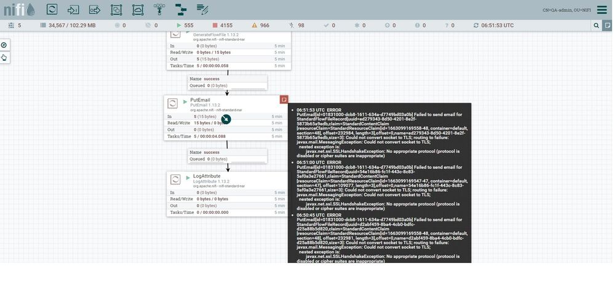This screenshot has height=287, width=614.
Task: Expand the Navigate panel compass icon
Action: (x=4, y=45)
